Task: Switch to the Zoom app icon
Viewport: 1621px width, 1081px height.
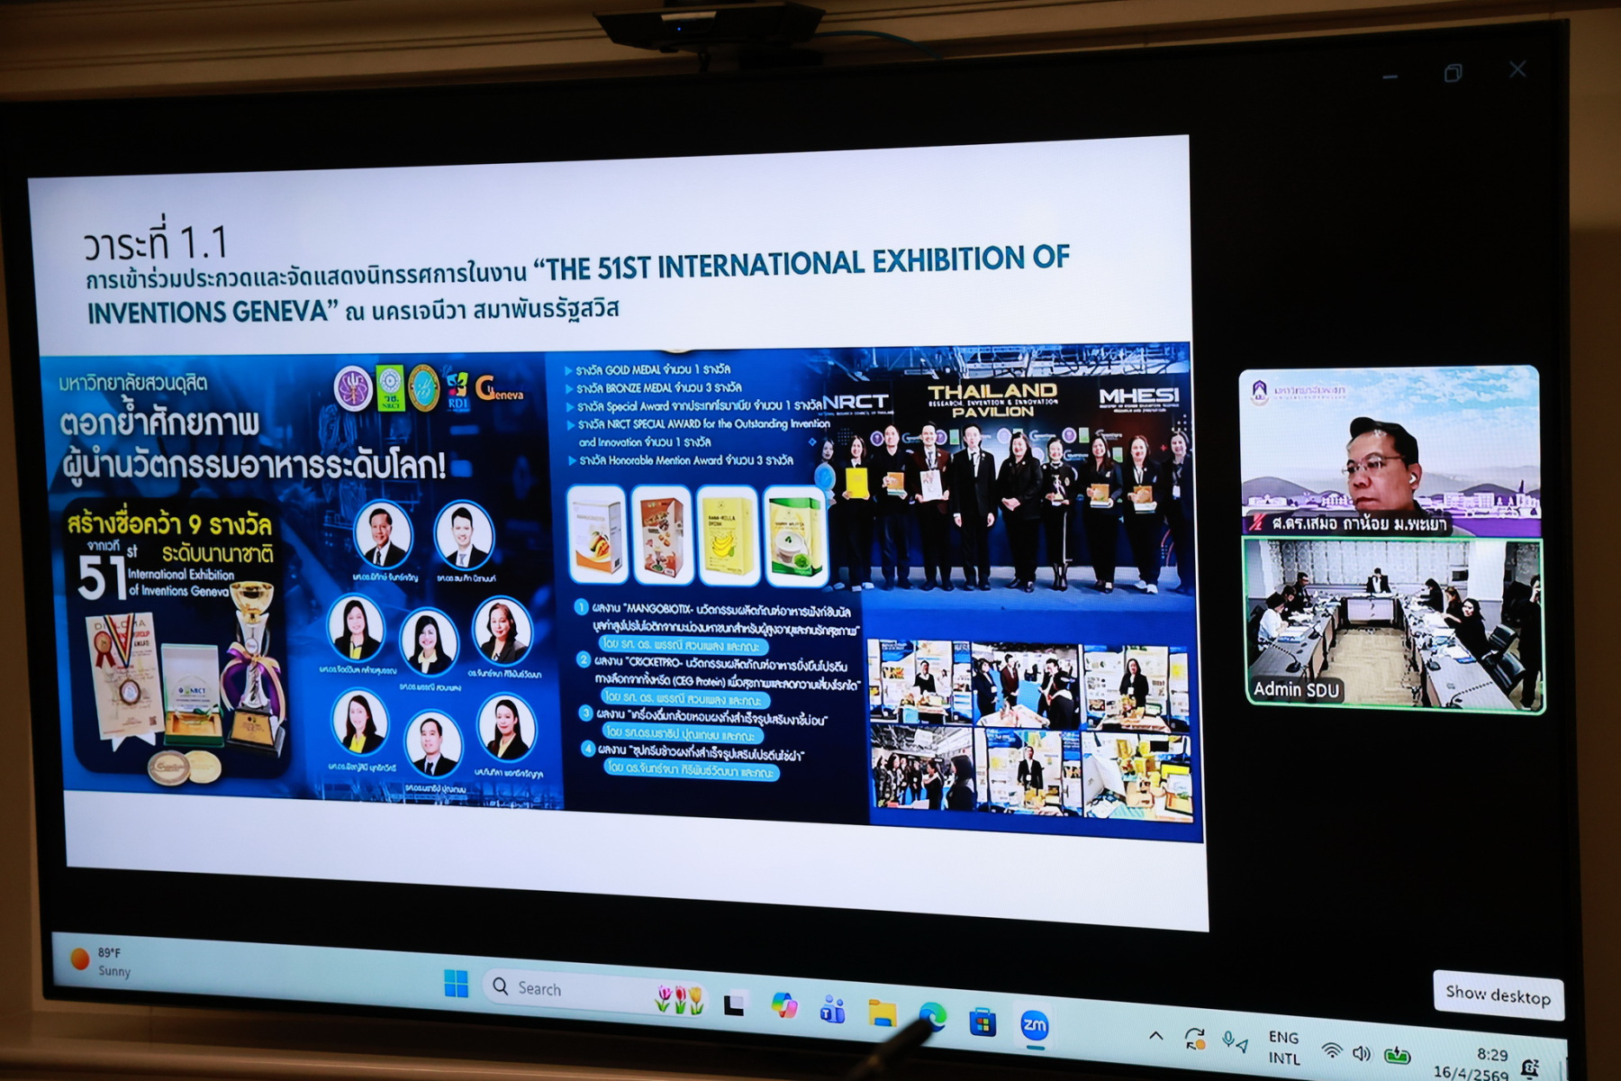Action: pyautogui.click(x=1034, y=1025)
